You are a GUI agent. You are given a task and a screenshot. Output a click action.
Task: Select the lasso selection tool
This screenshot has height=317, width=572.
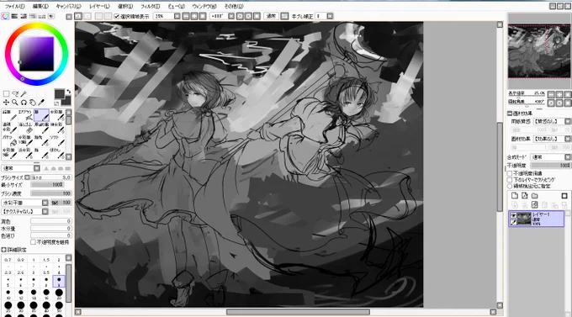[x=15, y=94]
